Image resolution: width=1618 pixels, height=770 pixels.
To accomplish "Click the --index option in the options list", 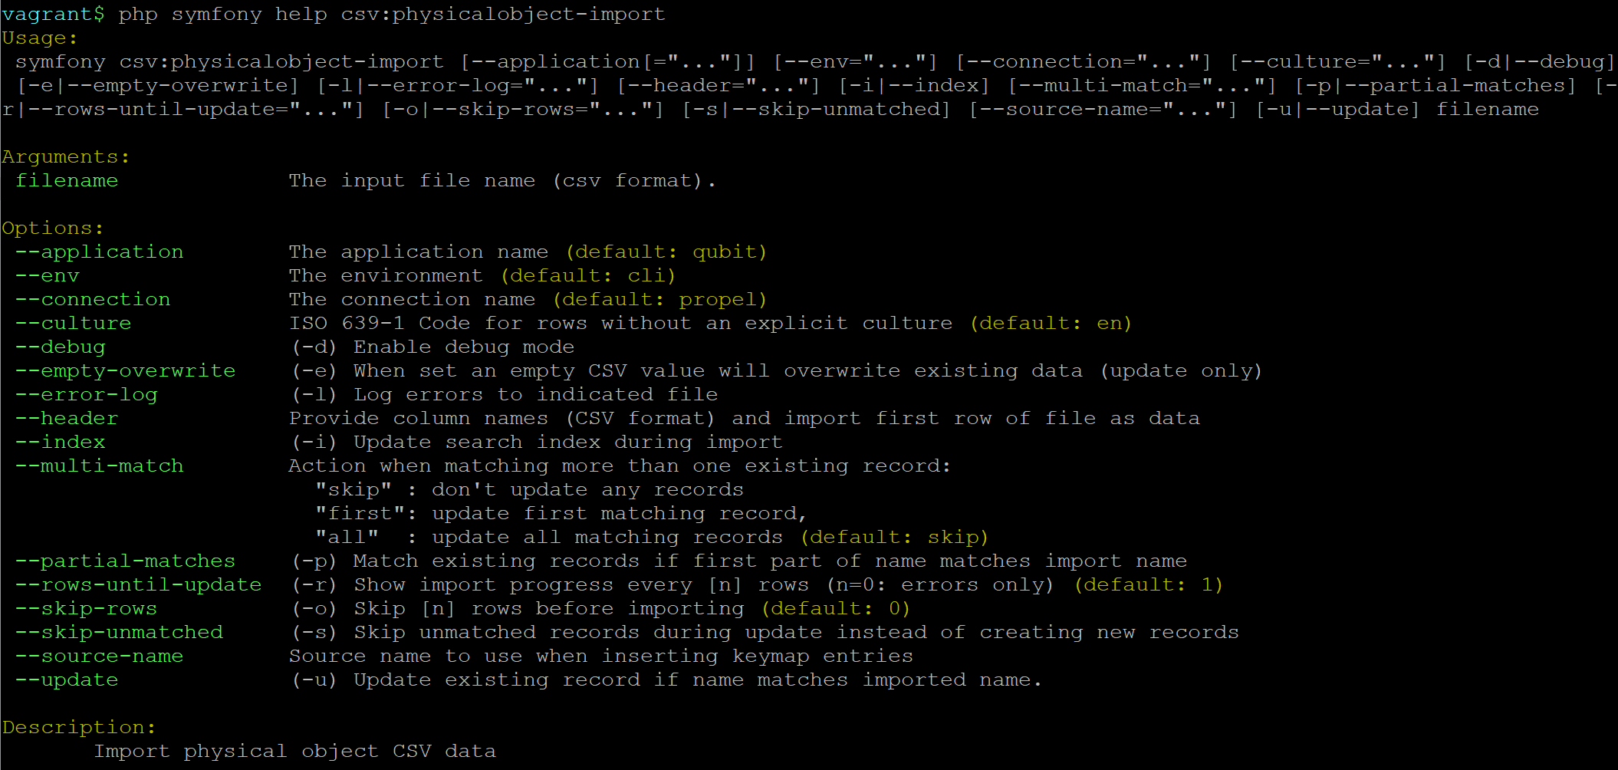I will pos(60,443).
